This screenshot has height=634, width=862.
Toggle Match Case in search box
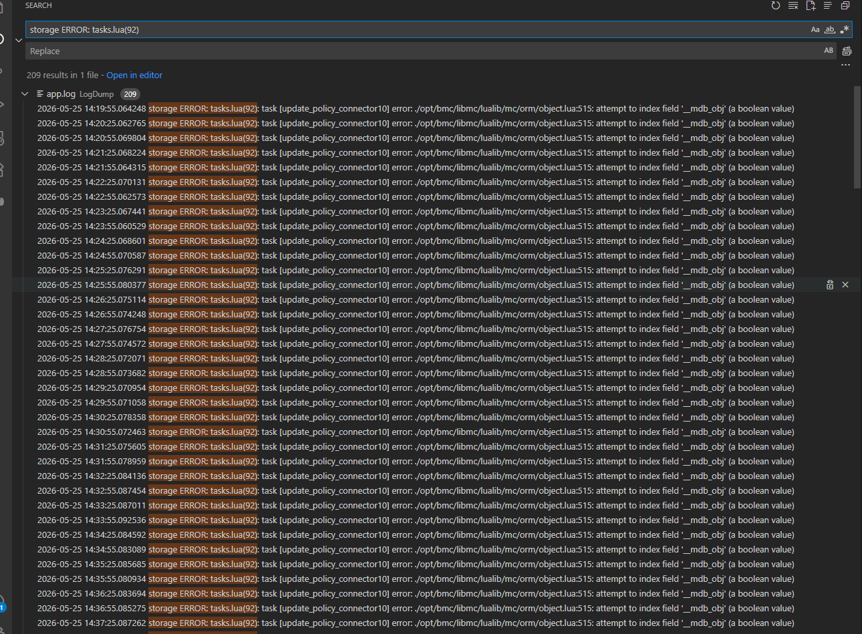[x=815, y=29]
